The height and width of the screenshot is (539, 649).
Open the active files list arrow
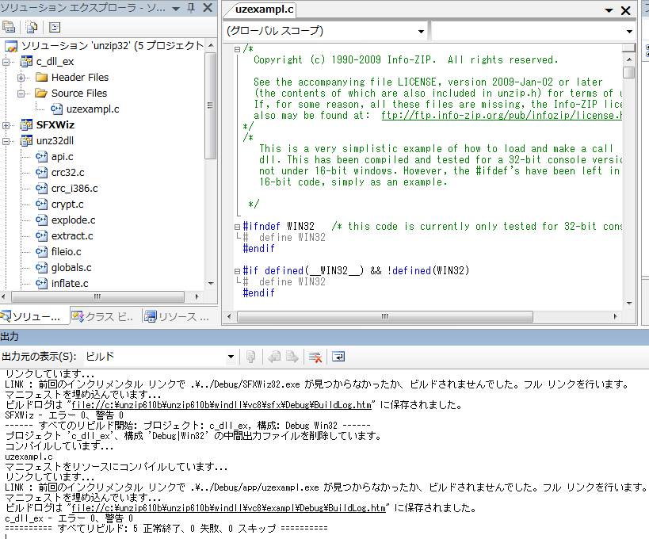pos(609,10)
